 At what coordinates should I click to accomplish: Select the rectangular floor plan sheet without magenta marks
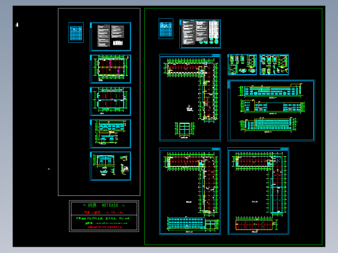tap(110, 101)
